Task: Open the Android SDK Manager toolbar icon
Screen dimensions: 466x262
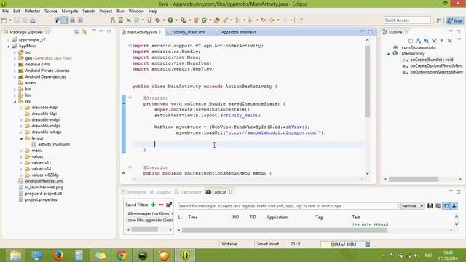Action: [113, 20]
